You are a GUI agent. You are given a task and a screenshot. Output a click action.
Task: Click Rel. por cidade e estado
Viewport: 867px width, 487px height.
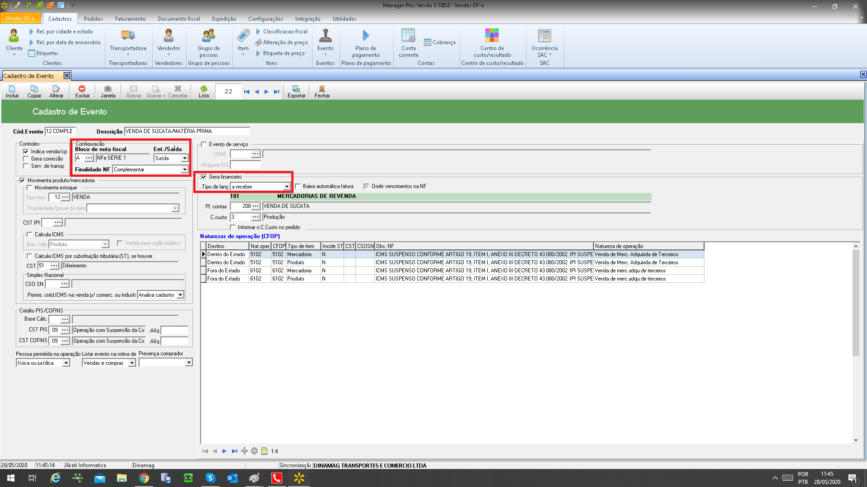coord(64,32)
